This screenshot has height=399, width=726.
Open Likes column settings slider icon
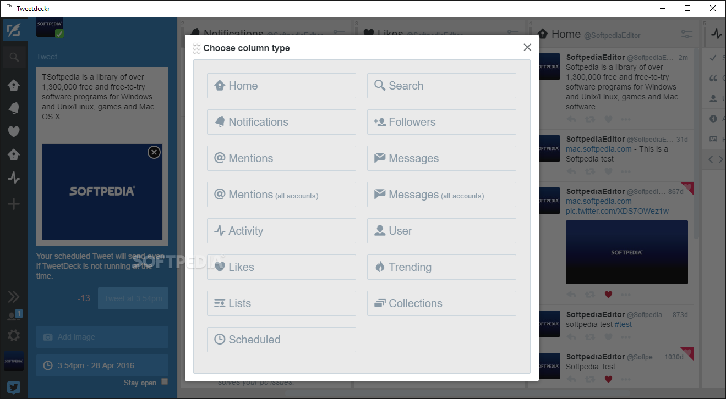513,32
